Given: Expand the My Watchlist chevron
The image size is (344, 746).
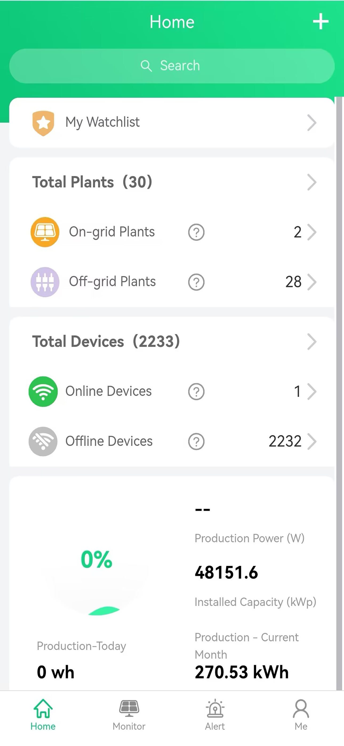Looking at the screenshot, I should click(x=312, y=123).
